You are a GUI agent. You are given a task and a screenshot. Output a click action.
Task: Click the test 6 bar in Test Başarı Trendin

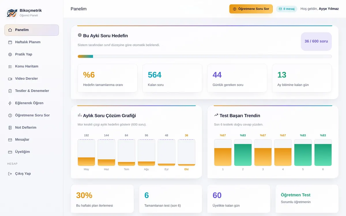click(x=323, y=153)
